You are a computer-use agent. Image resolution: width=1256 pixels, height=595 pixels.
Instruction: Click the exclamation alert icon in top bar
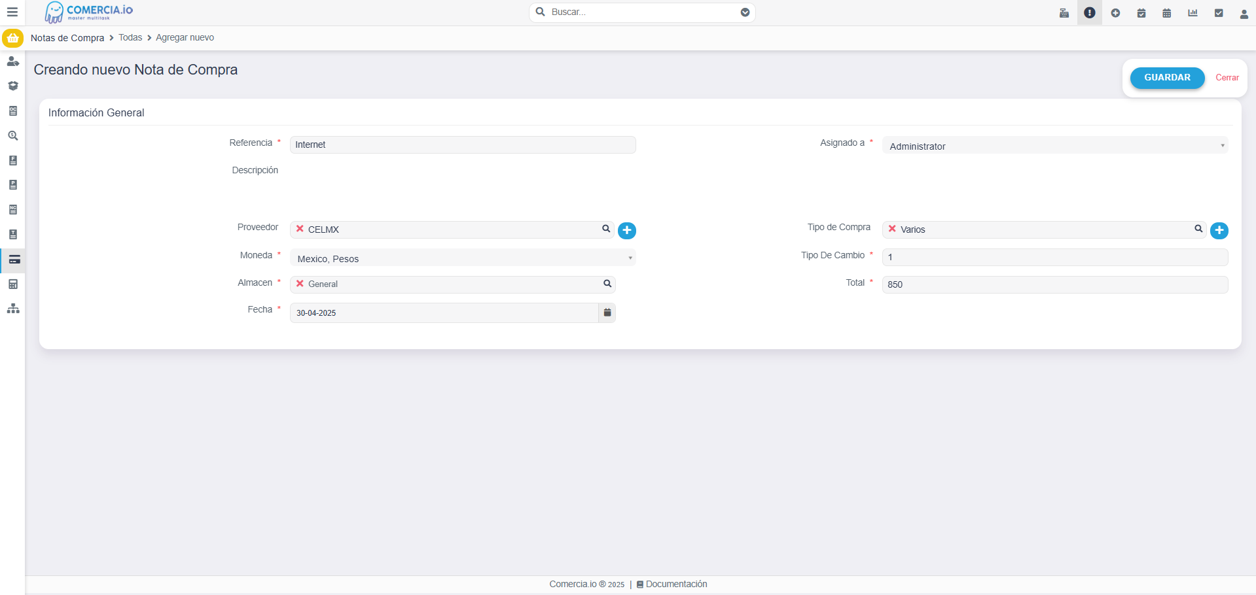click(1090, 13)
